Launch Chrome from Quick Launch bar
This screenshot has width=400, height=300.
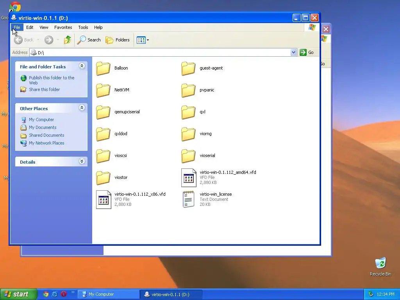[46, 294]
